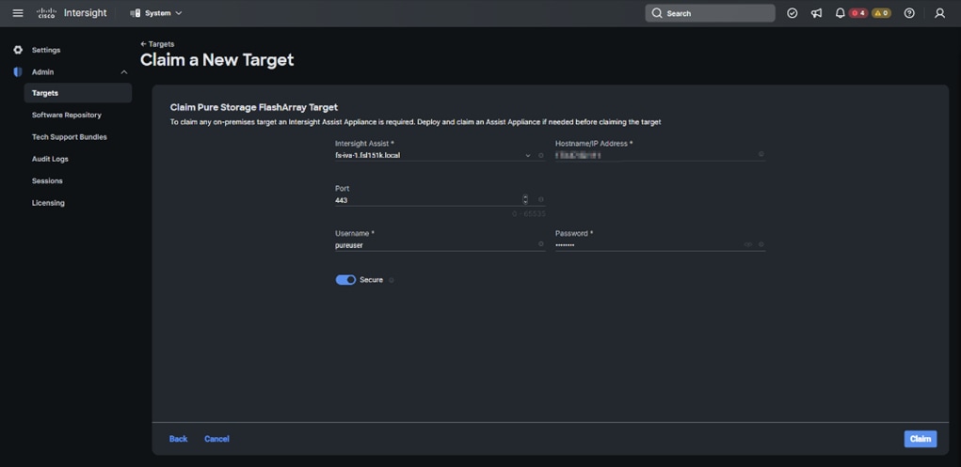Open the hamburger navigation menu
Image resolution: width=961 pixels, height=467 pixels.
(x=18, y=13)
